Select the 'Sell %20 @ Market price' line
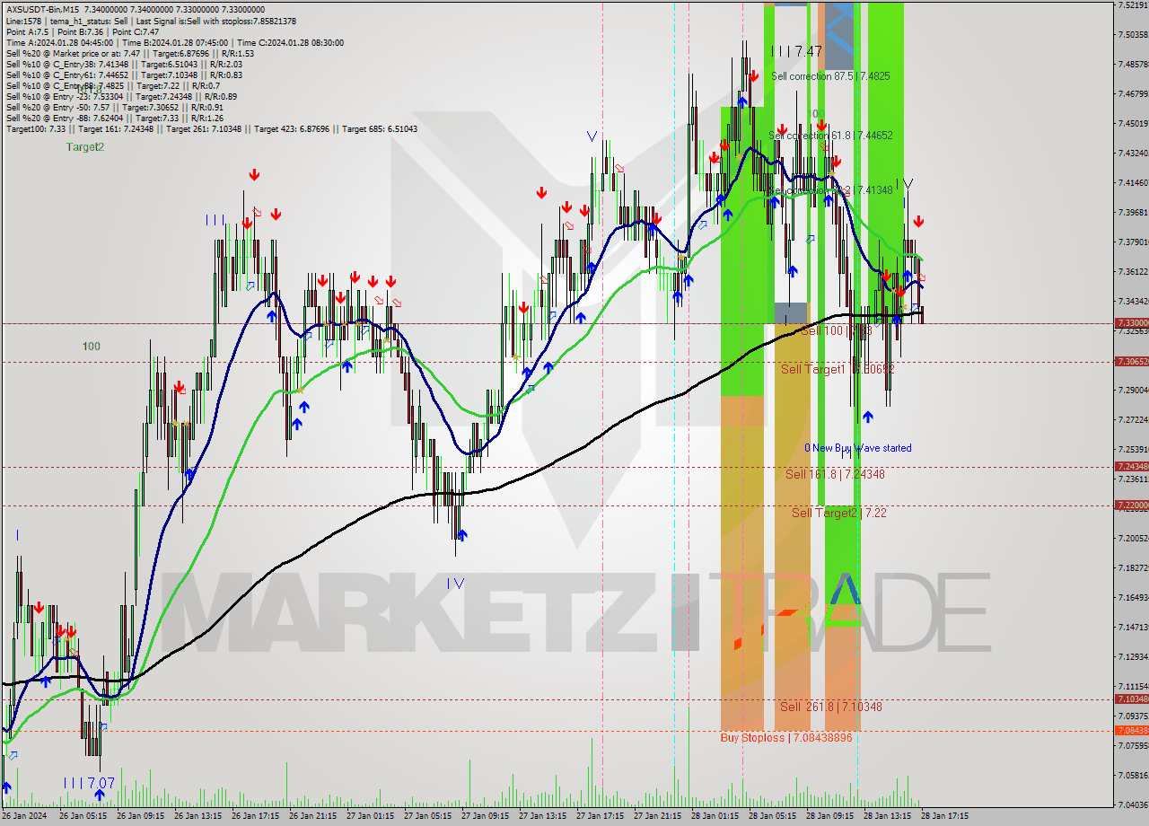 click(x=130, y=53)
